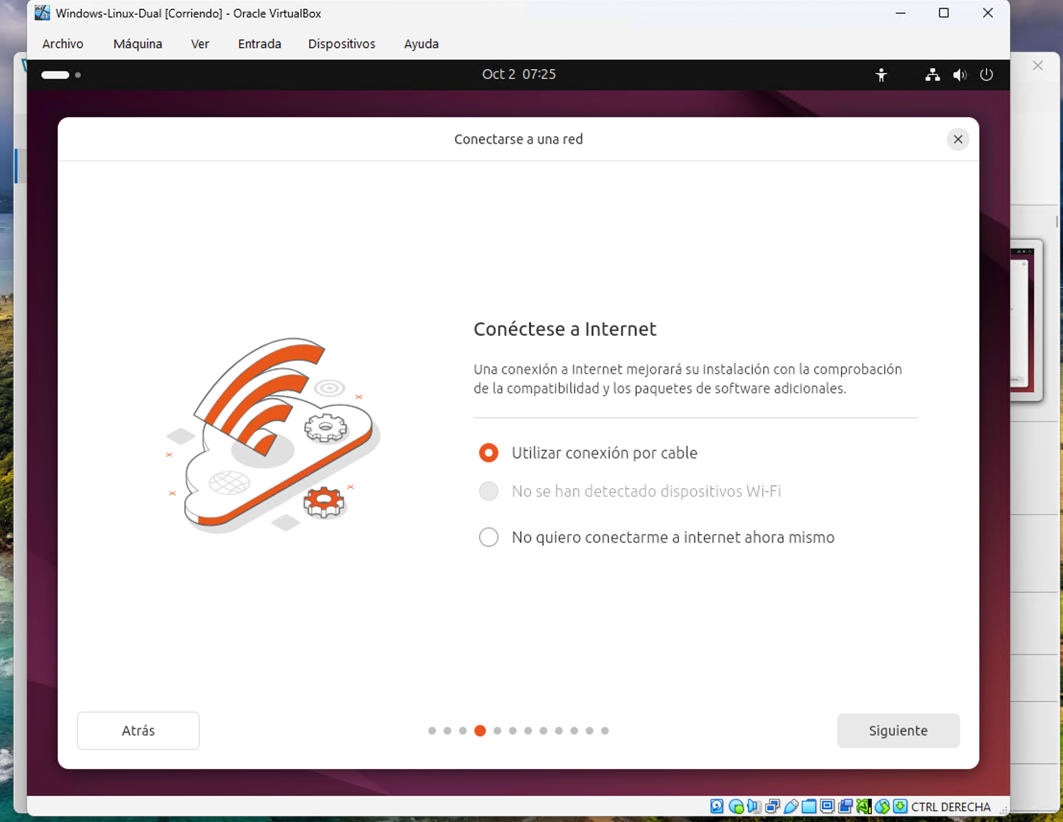The height and width of the screenshot is (822, 1063).
Task: Click the optical disk indicator in status bar
Action: 737,807
